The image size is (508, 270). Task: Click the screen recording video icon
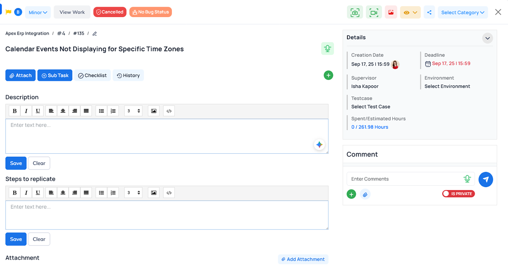[x=374, y=12]
